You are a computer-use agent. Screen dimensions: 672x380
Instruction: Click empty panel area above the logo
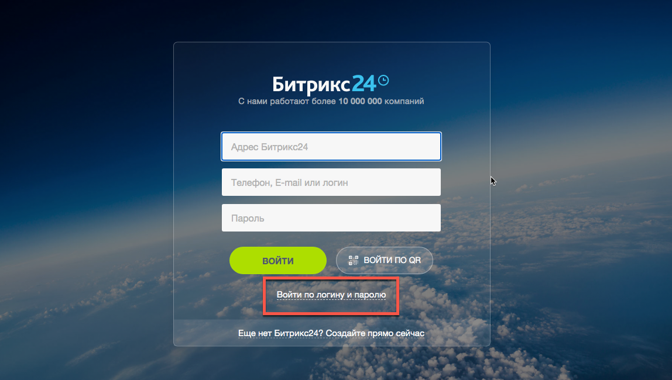pyautogui.click(x=332, y=58)
